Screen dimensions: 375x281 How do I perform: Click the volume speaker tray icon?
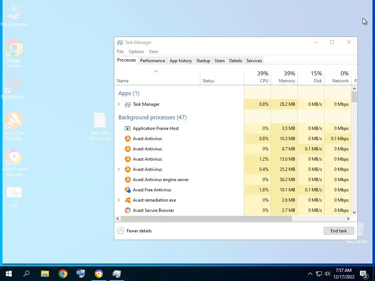click(327, 274)
